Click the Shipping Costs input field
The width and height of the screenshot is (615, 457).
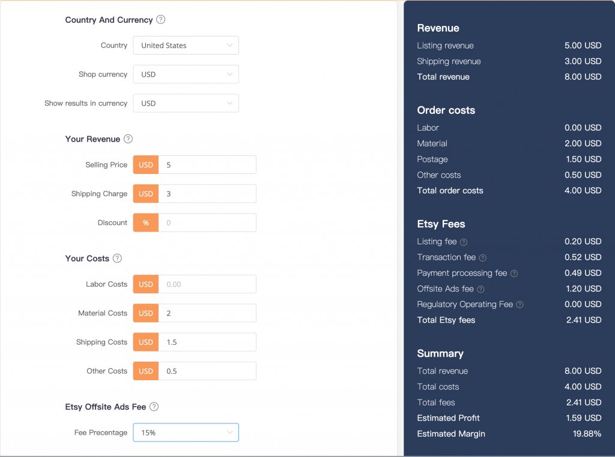(x=207, y=342)
